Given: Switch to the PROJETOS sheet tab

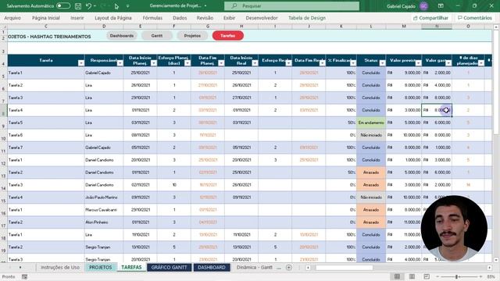Looking at the screenshot, I should click(101, 267).
